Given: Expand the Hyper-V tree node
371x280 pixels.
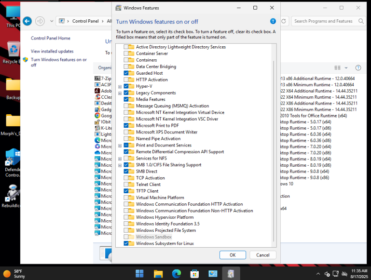Looking at the screenshot, I should 120,86.
